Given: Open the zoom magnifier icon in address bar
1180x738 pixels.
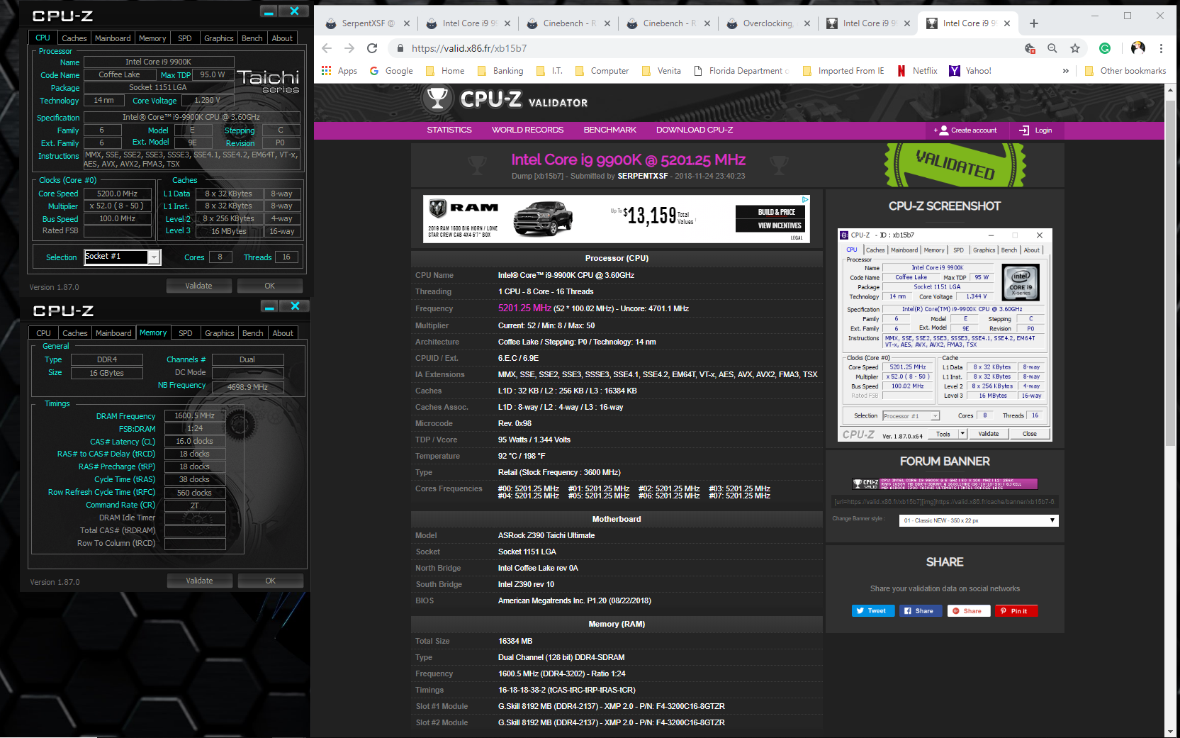Looking at the screenshot, I should point(1052,48).
